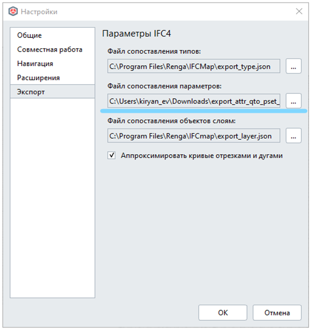312x330 pixels.
Task: Uncheck Аппроксимировать кривые отрезками и дугами checkbox
Action: (x=112, y=156)
